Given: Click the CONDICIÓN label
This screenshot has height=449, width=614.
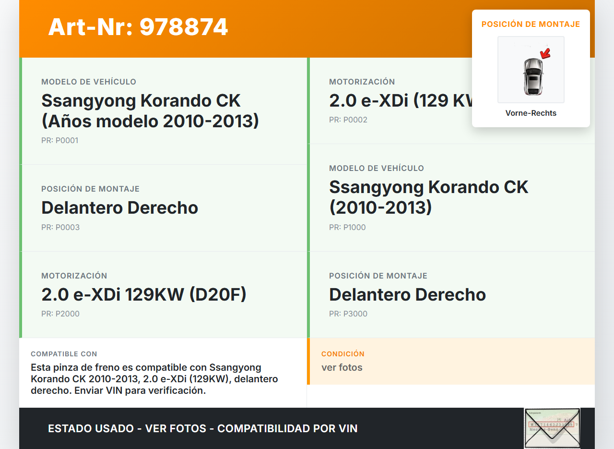Looking at the screenshot, I should click(342, 354).
